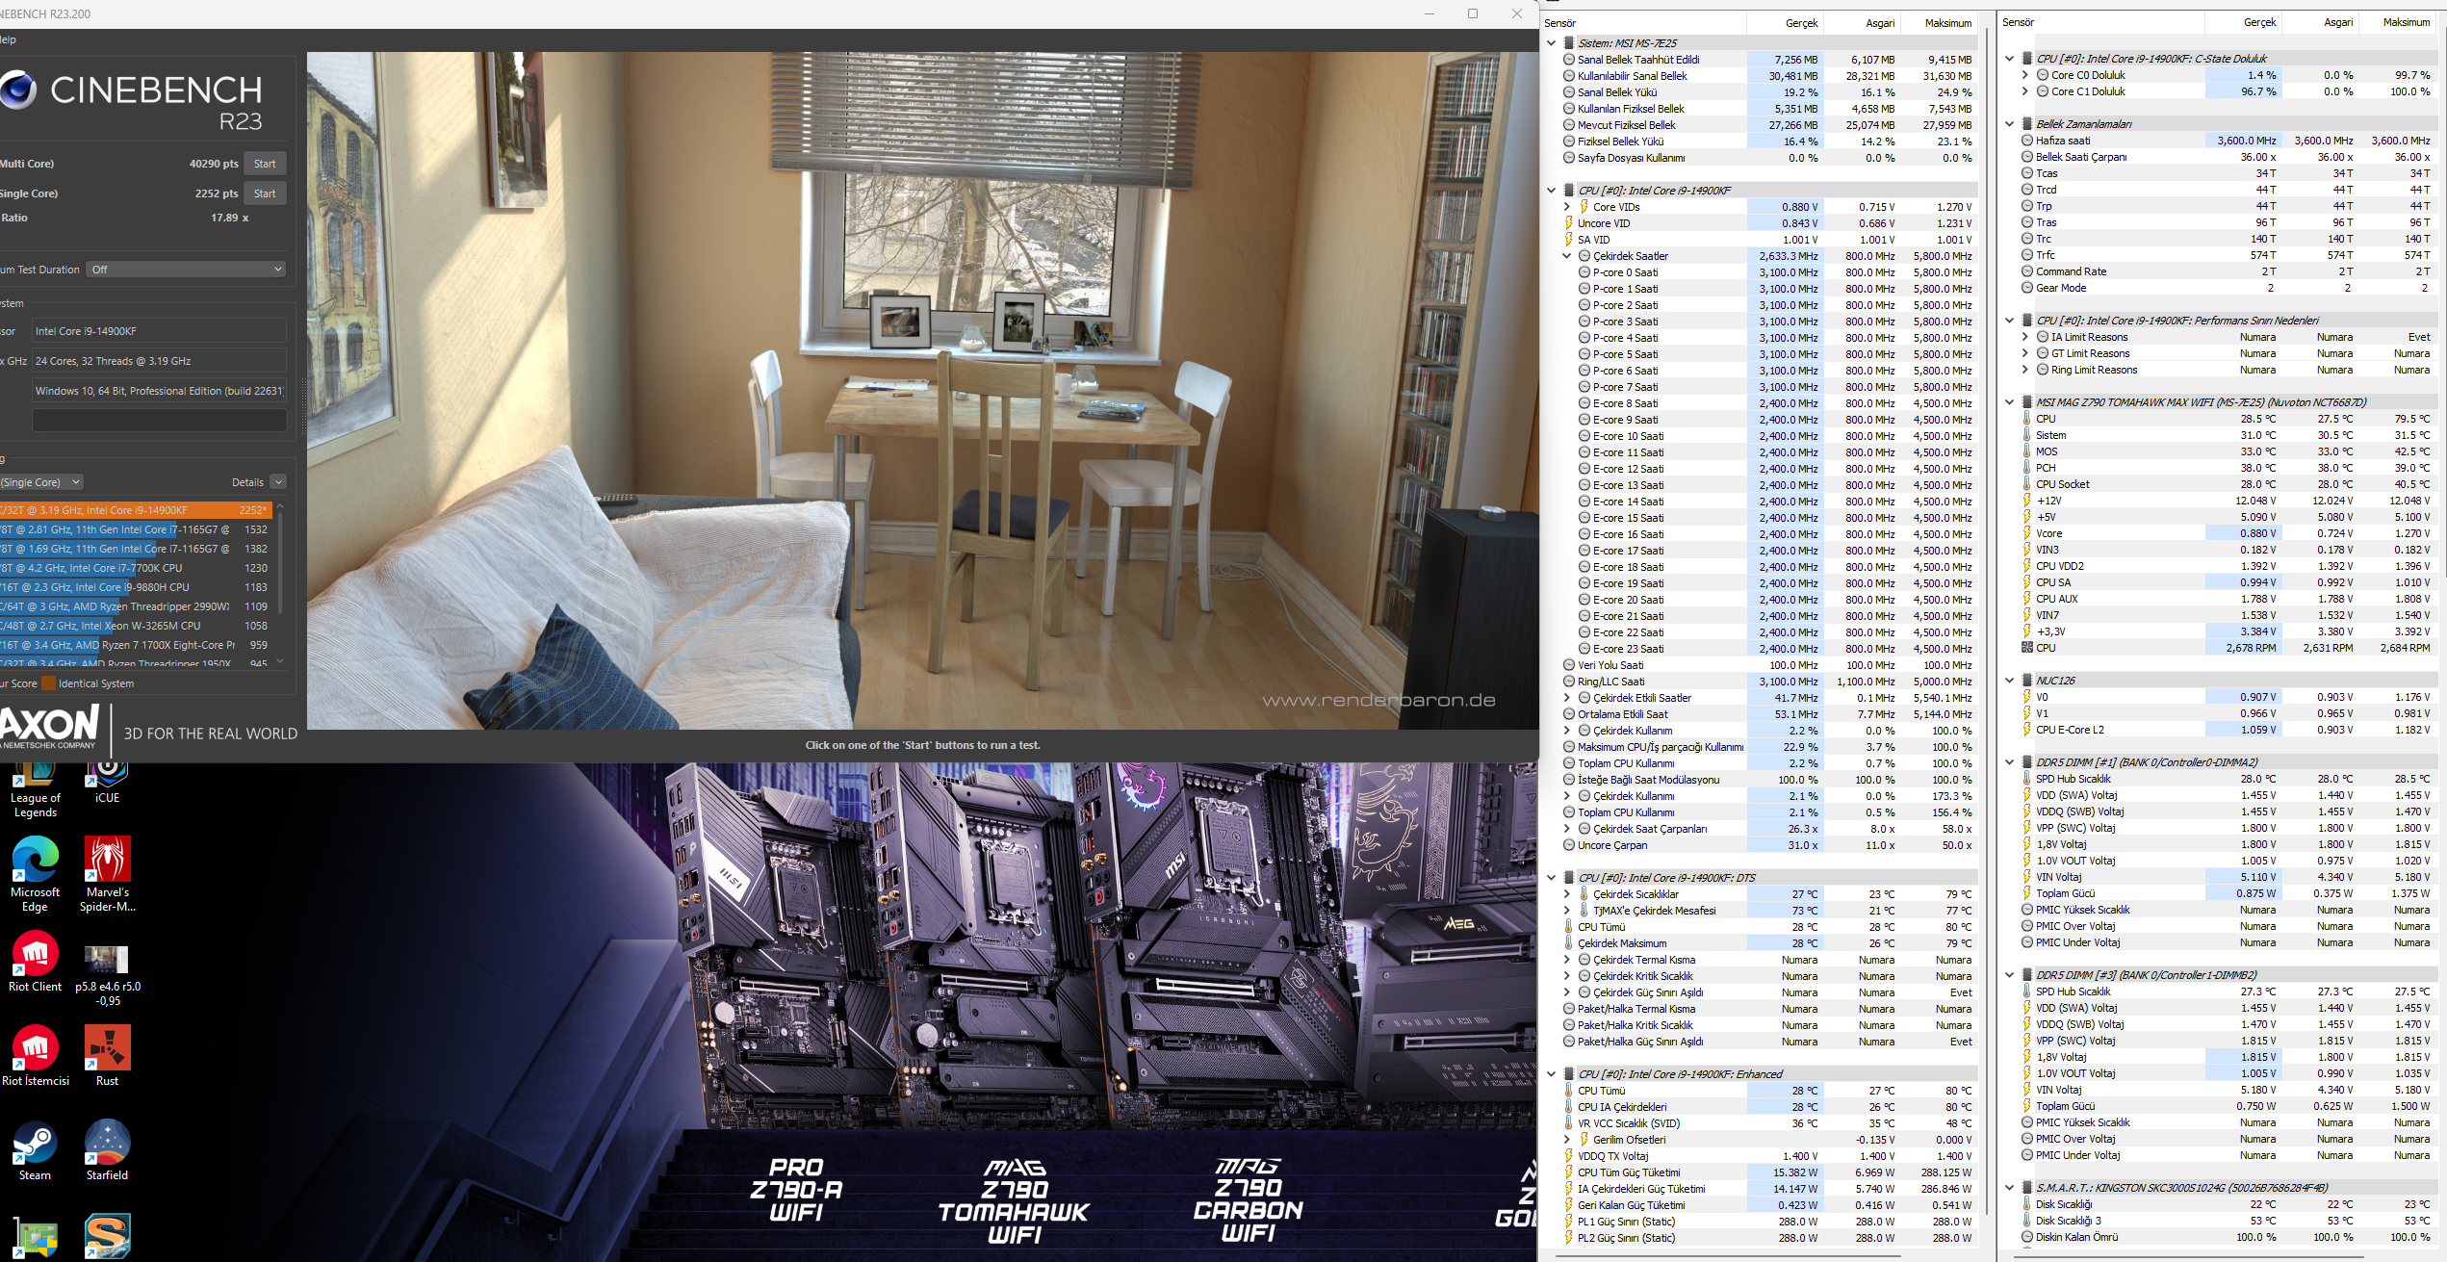Image resolution: width=2447 pixels, height=1262 pixels.
Task: Expand Çekirdek Etkili Saatler row
Action: pos(1566,698)
